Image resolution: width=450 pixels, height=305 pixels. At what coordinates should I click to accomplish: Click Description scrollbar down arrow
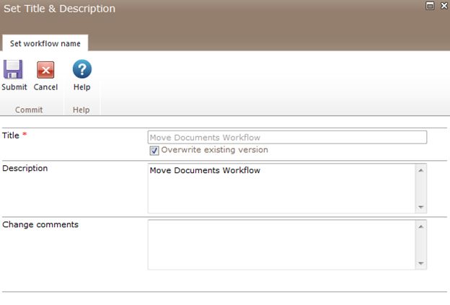(420, 207)
